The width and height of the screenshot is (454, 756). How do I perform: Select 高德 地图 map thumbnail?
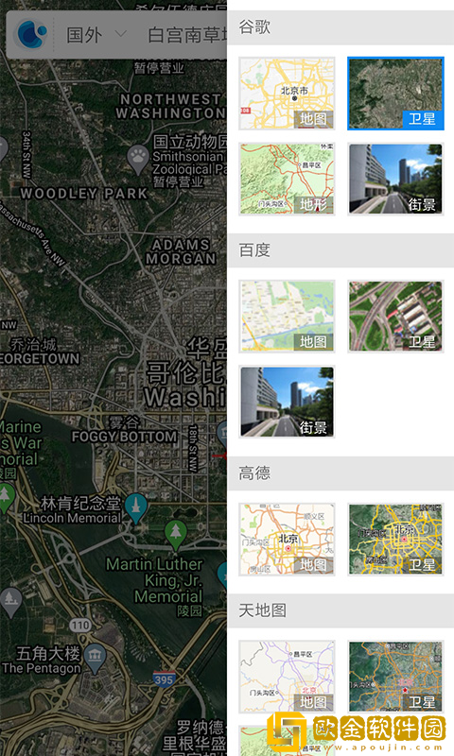point(288,540)
